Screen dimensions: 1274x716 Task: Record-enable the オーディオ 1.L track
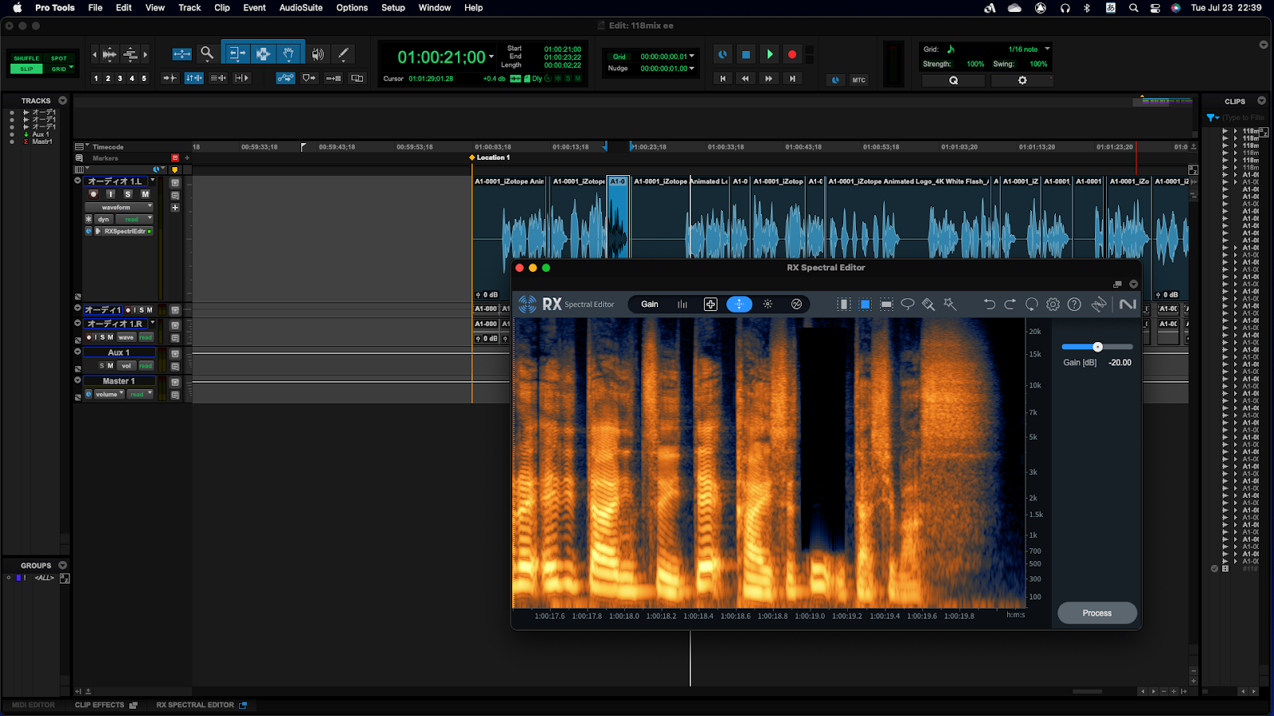click(x=94, y=194)
